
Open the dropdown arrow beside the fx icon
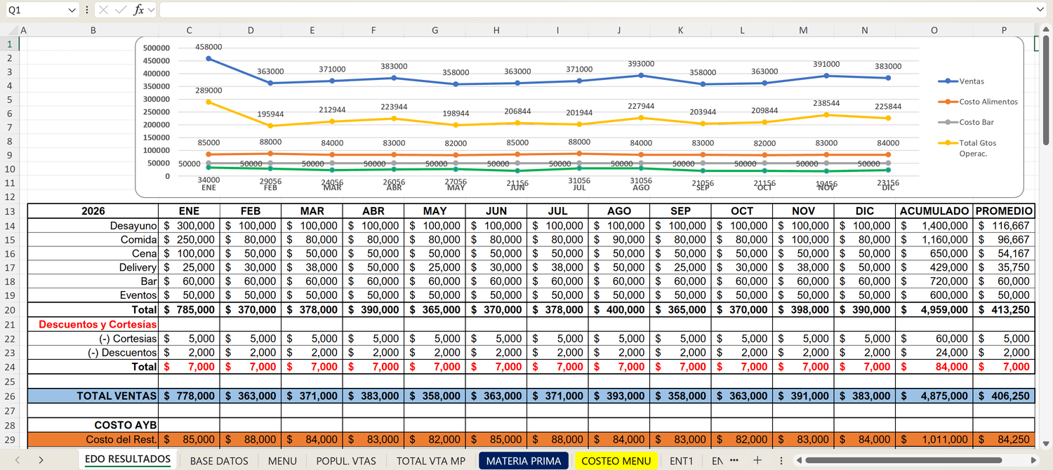pos(152,10)
